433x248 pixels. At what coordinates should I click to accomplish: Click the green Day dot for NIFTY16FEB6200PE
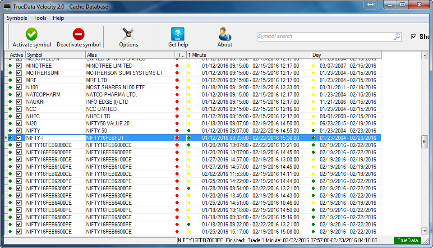click(313, 181)
